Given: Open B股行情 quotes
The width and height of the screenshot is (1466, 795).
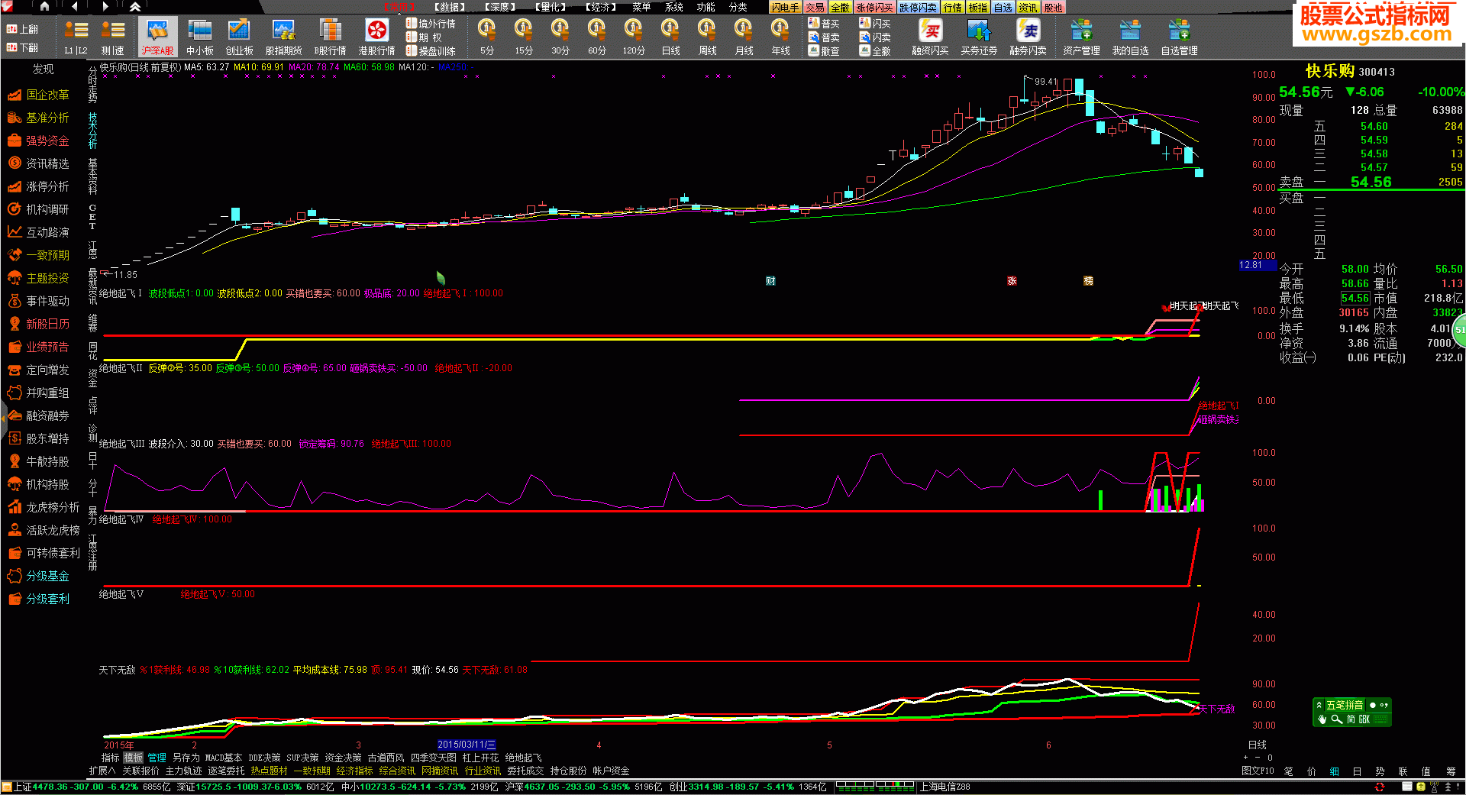Looking at the screenshot, I should (330, 37).
